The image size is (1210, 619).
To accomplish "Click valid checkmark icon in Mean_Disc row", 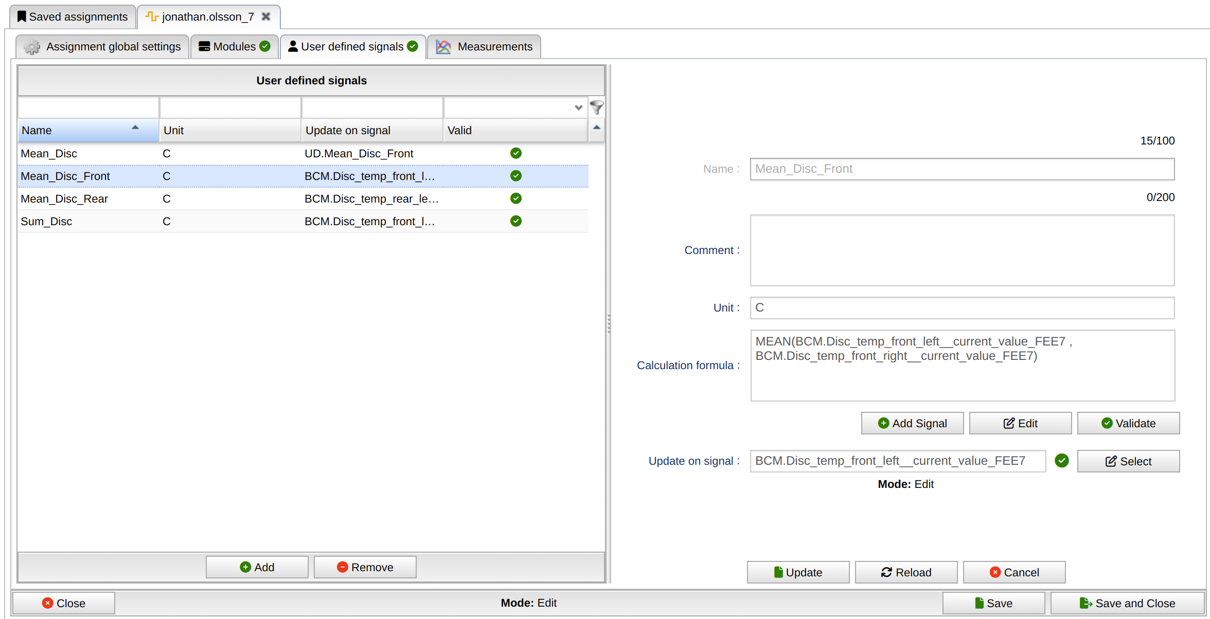I will 515,153.
